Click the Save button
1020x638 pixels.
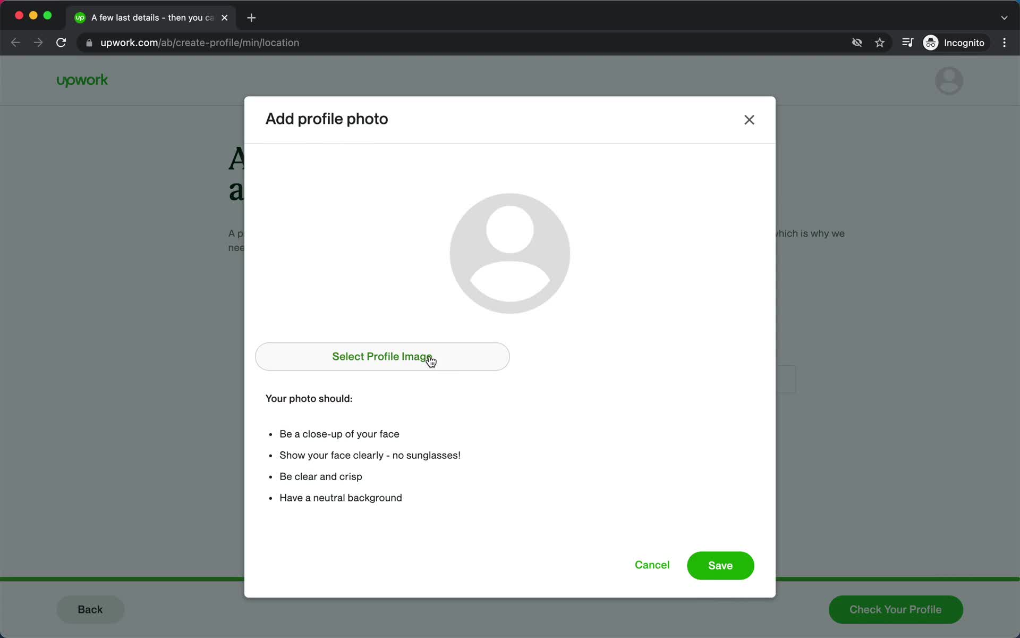click(720, 565)
